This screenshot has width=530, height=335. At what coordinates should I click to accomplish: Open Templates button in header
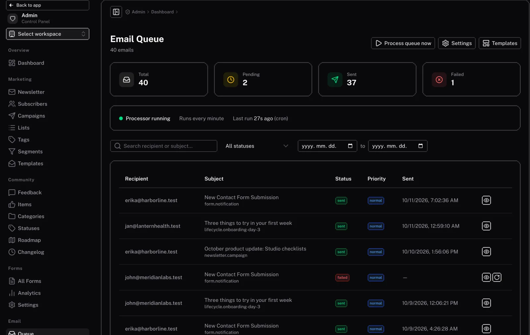click(x=500, y=43)
